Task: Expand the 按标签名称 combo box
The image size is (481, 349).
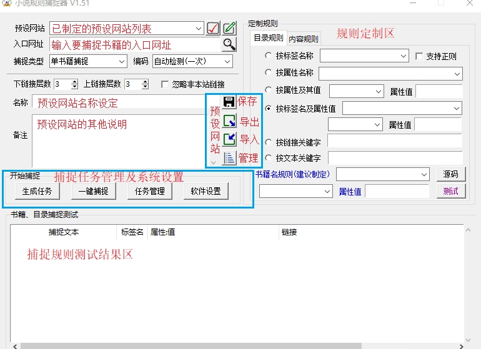Action: [x=404, y=56]
